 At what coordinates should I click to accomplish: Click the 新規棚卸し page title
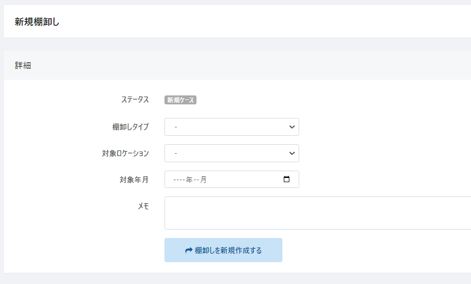click(x=37, y=22)
